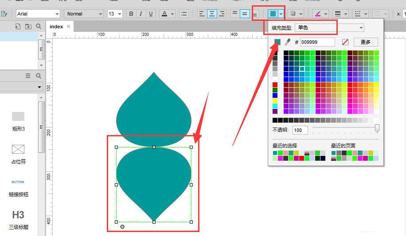Click the gray rotation handle dot
Image resolution: width=406 pixels, height=236 pixels.
[122, 227]
